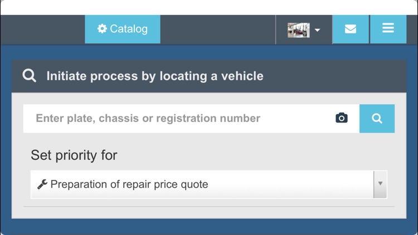Open messages via the envelope icon
Viewport: 418px width, 235px height.
tap(351, 29)
